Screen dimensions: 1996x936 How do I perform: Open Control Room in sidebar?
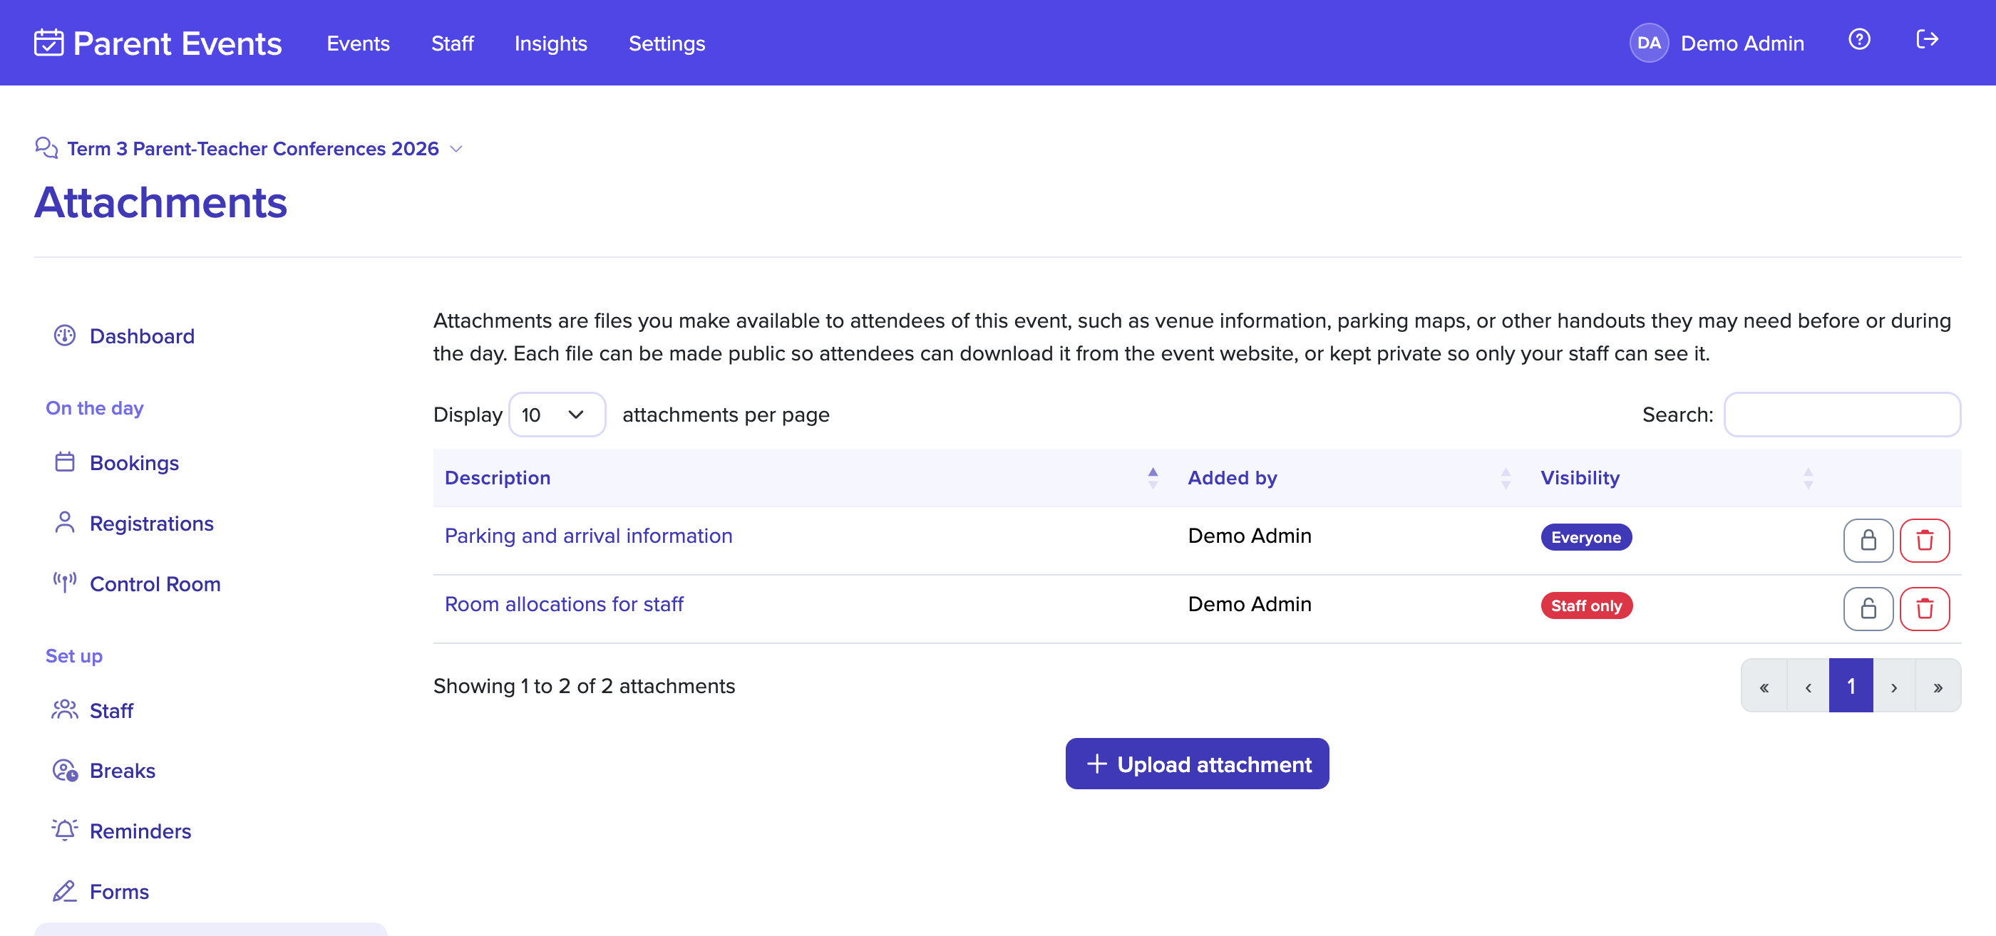click(x=155, y=583)
